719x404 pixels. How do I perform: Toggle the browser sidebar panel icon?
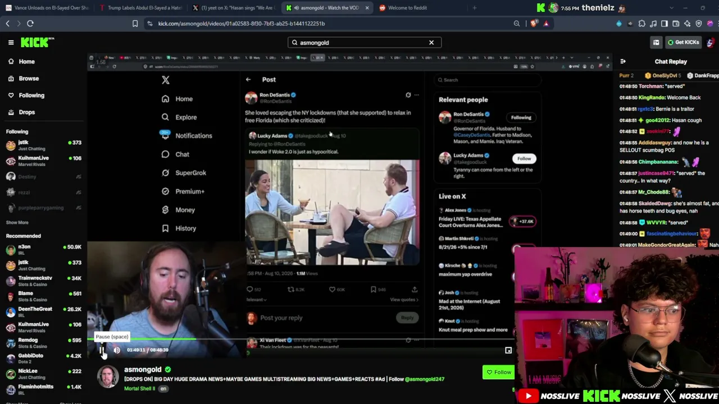[x=665, y=24]
